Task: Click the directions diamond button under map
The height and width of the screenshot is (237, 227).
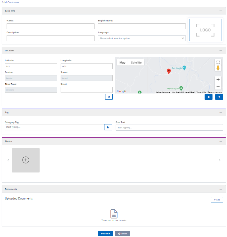Action: pyautogui.click(x=208, y=97)
